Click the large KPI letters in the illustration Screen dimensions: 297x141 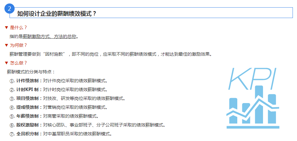click(x=253, y=78)
